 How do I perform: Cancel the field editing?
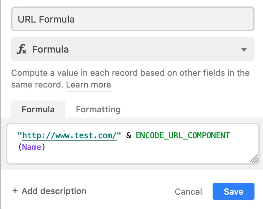pos(188,192)
